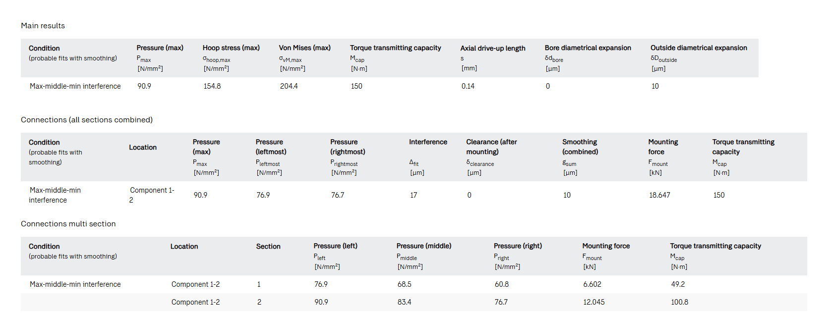Click the Pressure (middle) column header
The width and height of the screenshot is (833, 317).
(x=423, y=246)
